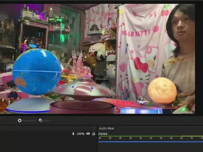203x152 pixels.
Task: Click the Device audio level meter
Action: (x=151, y=136)
